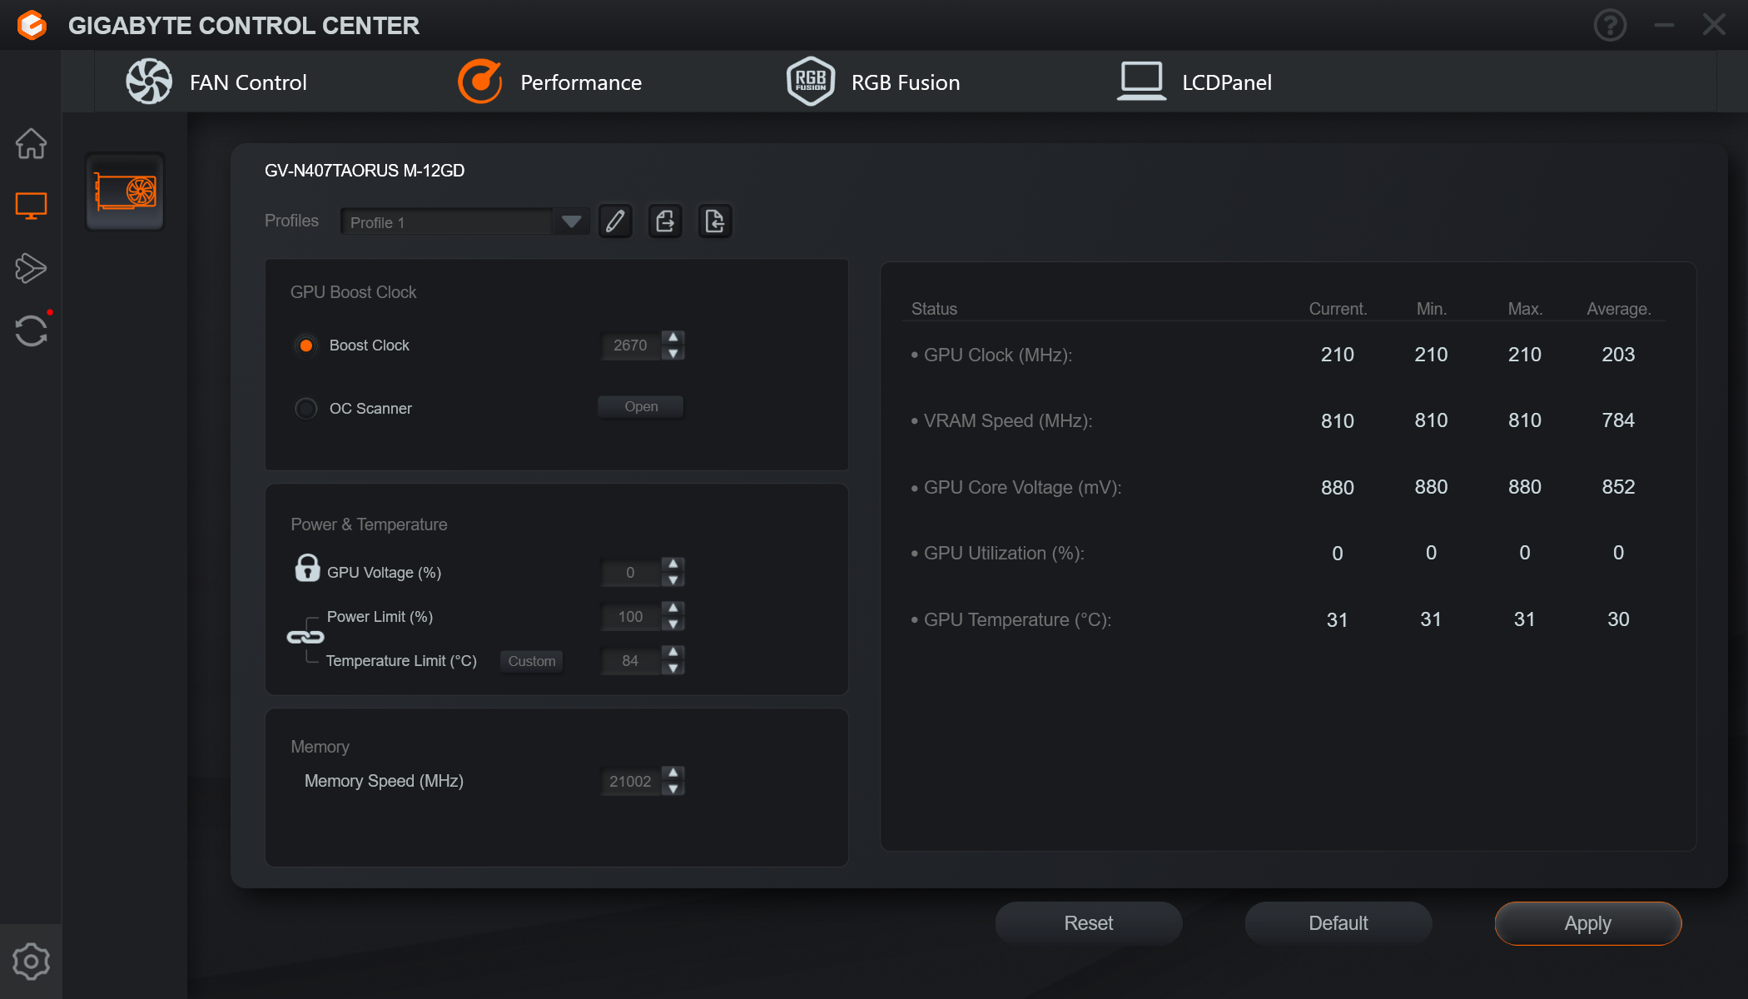Select the Boost Clock radio button
1748x999 pixels.
click(x=306, y=345)
